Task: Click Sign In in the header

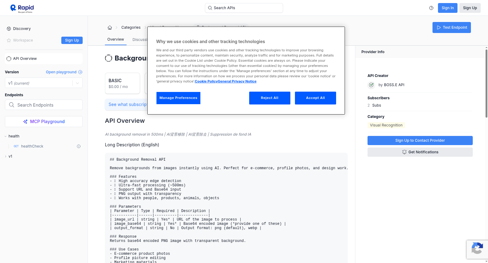Action: 448,8
